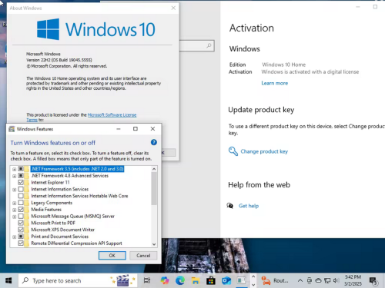Viewport: 385px width, 288px height.
Task: Click Cancel in Windows Features dialog
Action: (143, 256)
